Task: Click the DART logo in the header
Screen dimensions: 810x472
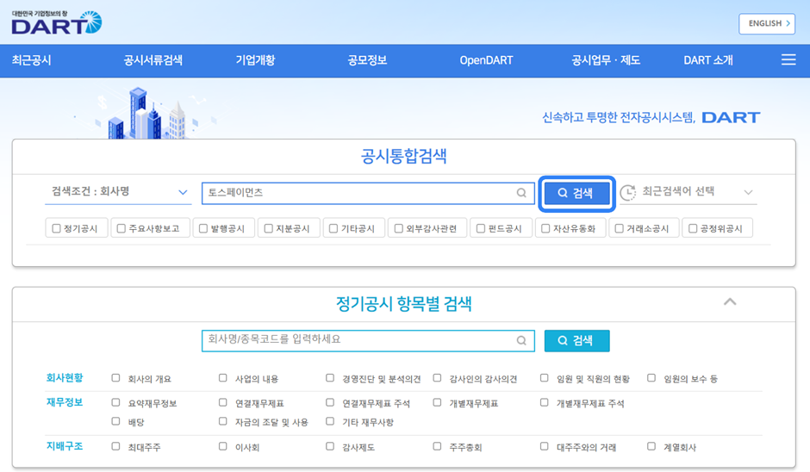Action: click(57, 22)
